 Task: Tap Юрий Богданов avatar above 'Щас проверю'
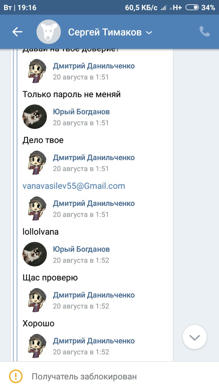coord(35,254)
